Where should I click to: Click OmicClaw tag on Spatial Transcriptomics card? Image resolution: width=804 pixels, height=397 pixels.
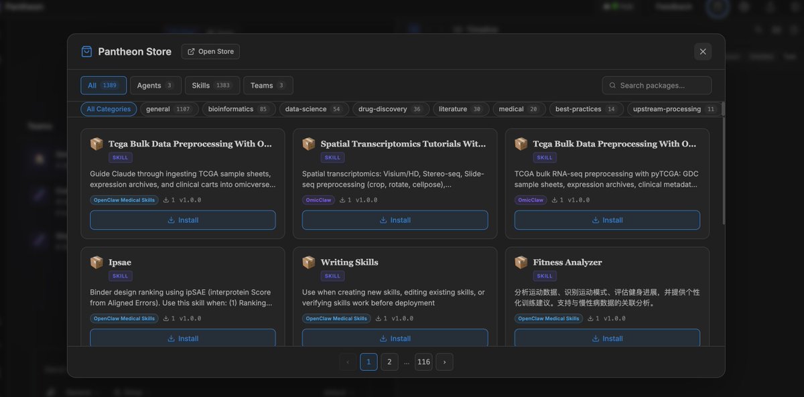(319, 200)
